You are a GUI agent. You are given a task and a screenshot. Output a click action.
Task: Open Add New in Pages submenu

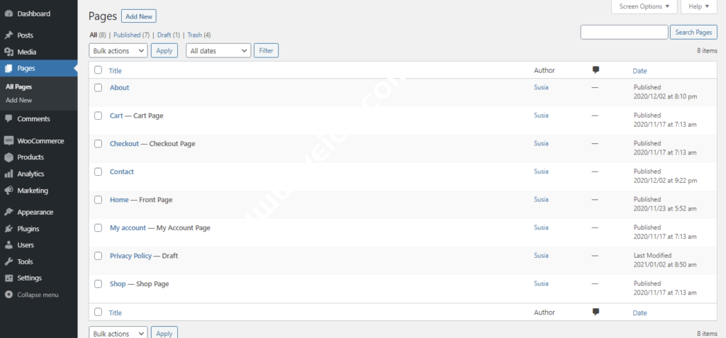[x=18, y=100]
